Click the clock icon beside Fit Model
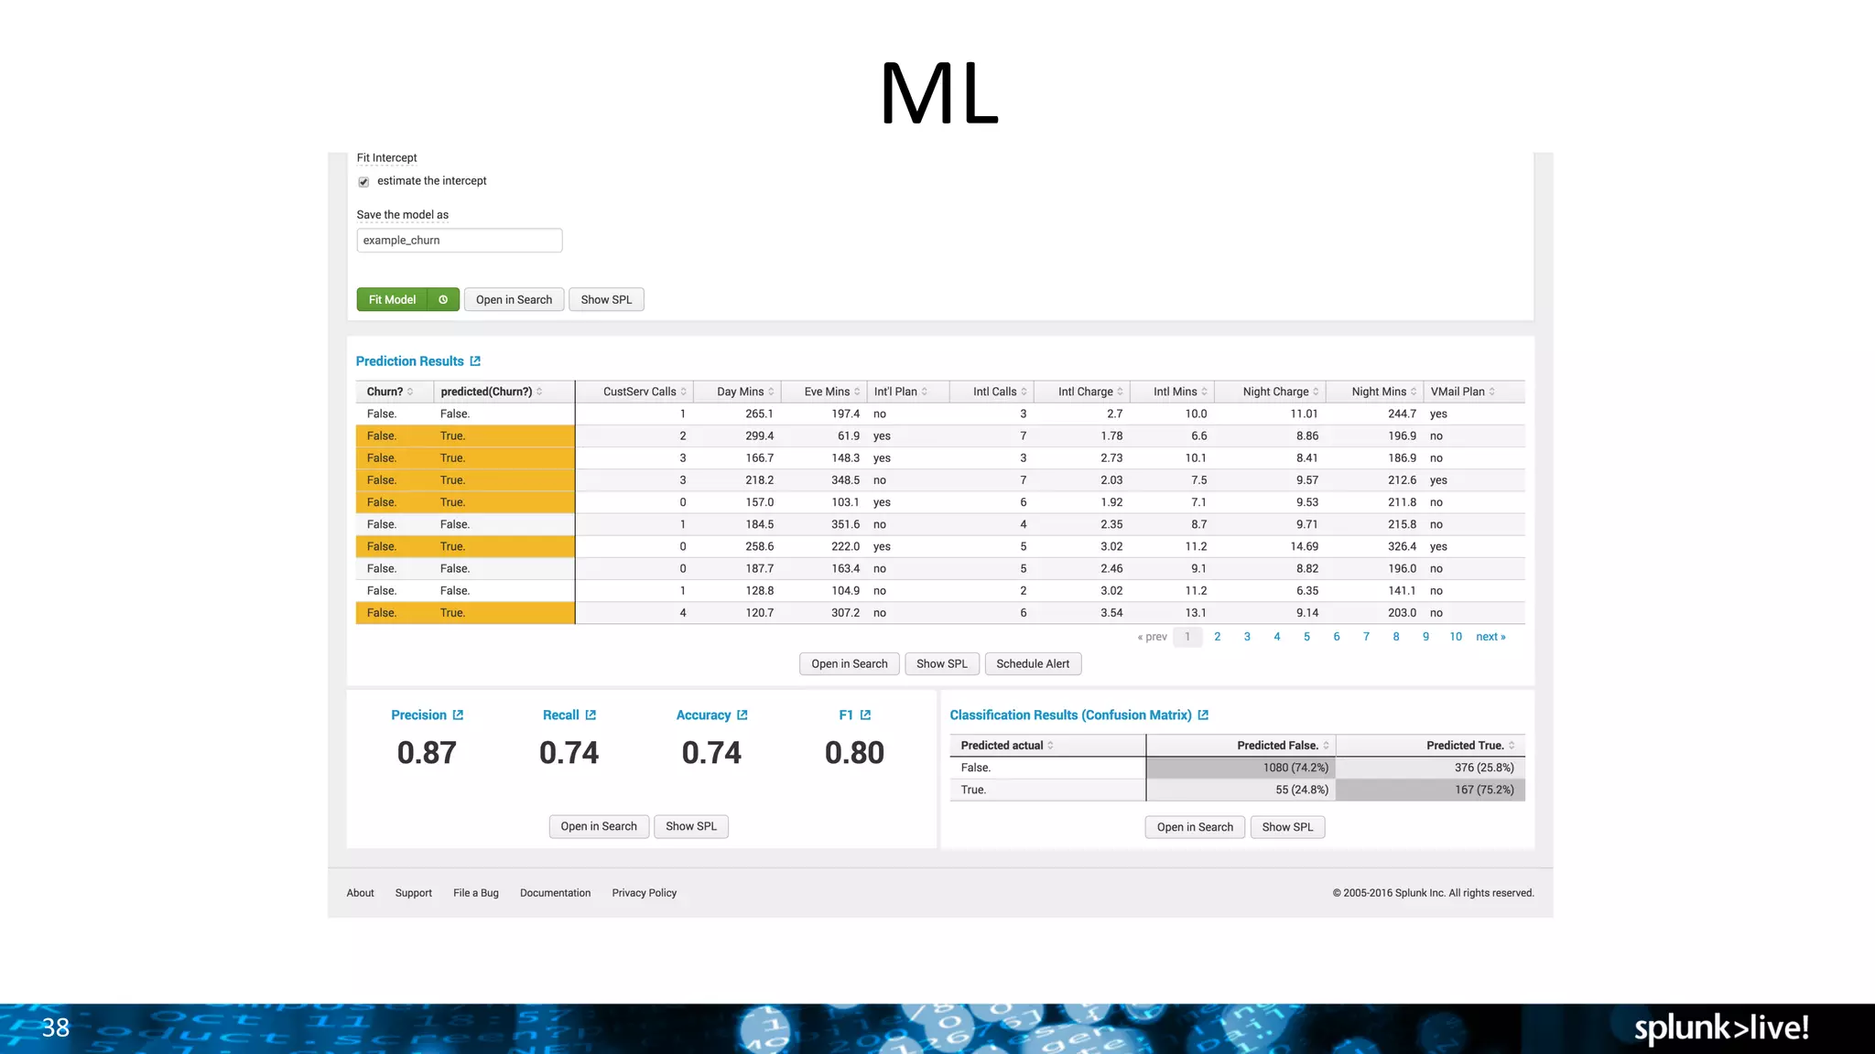The image size is (1875, 1054). [x=443, y=300]
